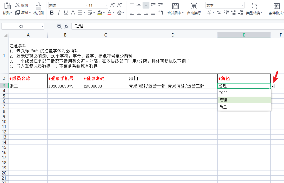Click the Name Box showing E3
Image resolution: width=284 pixels, height=183 pixels.
pyautogui.click(x=21, y=26)
